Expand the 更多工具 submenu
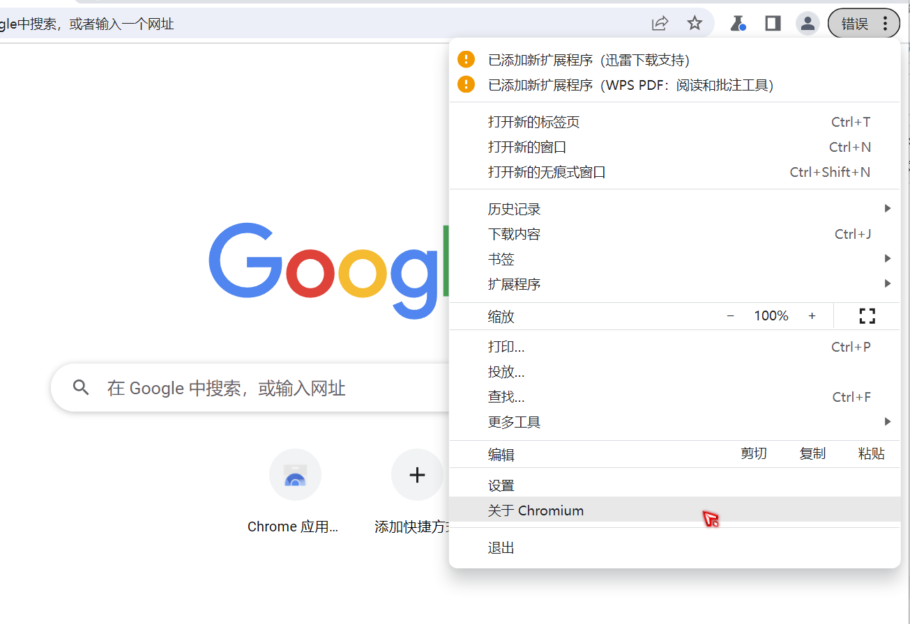Viewport: 910px width, 624px height. point(675,423)
